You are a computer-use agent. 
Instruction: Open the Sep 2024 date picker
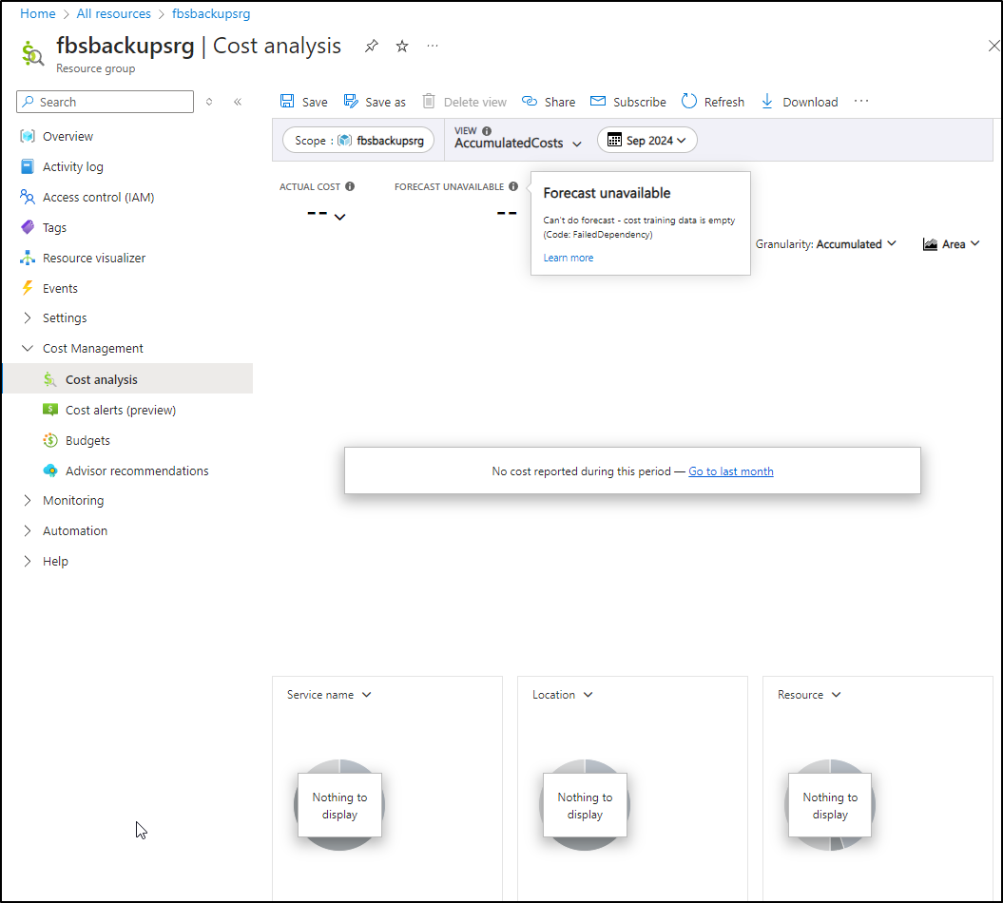(x=646, y=140)
